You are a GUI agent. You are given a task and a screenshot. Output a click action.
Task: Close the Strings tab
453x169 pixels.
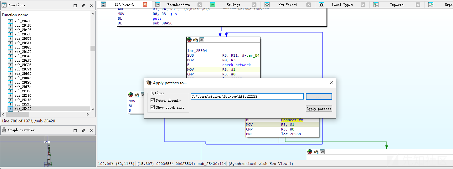tap(254, 5)
